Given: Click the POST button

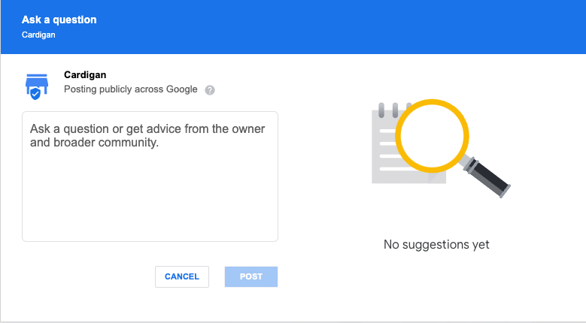Looking at the screenshot, I should click(x=251, y=276).
